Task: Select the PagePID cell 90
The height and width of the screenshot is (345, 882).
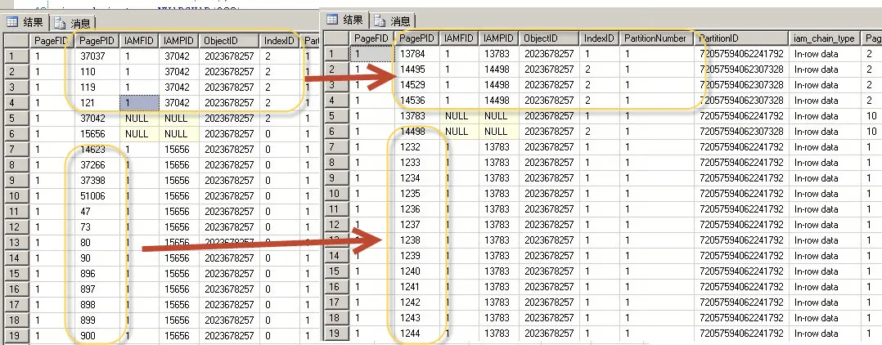Action: [x=97, y=258]
